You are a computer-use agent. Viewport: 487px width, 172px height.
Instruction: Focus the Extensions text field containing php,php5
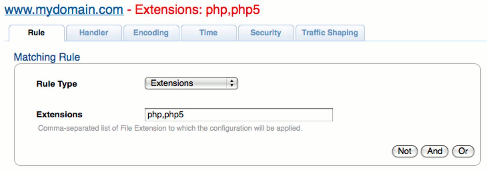tap(239, 115)
